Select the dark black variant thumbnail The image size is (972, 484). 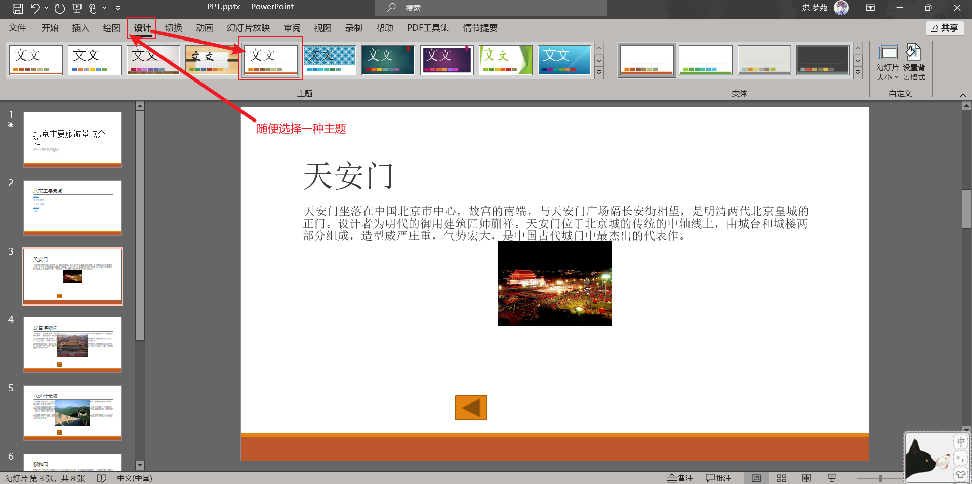pos(823,60)
